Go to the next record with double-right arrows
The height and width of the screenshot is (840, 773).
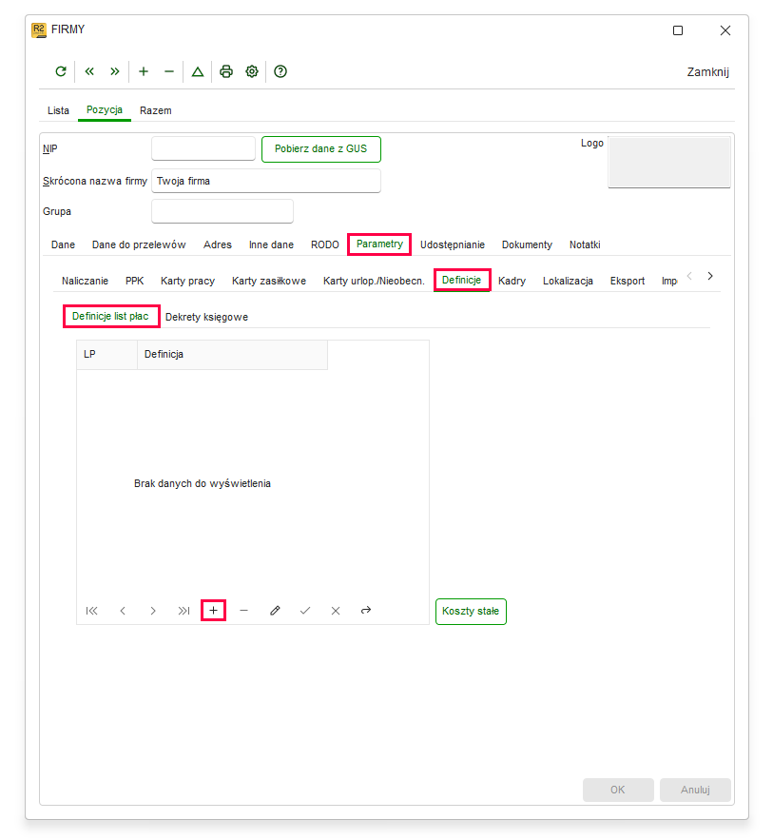coord(114,71)
